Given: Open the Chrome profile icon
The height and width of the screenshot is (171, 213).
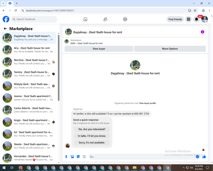Looking at the screenshot, I should [x=203, y=11].
